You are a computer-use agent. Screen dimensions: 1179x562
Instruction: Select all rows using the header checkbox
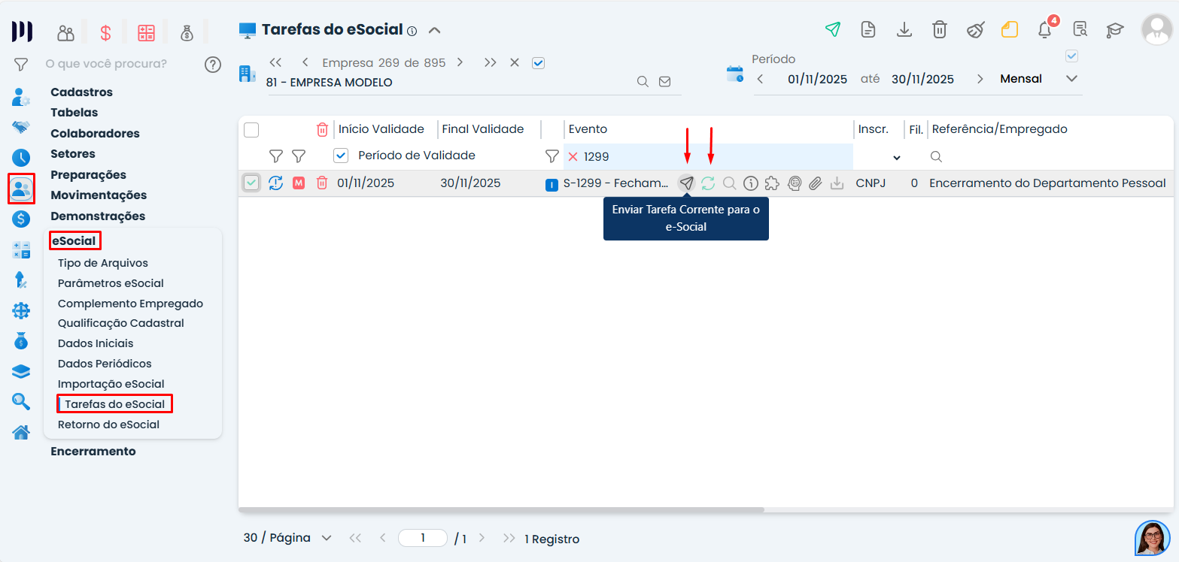pyautogui.click(x=251, y=129)
